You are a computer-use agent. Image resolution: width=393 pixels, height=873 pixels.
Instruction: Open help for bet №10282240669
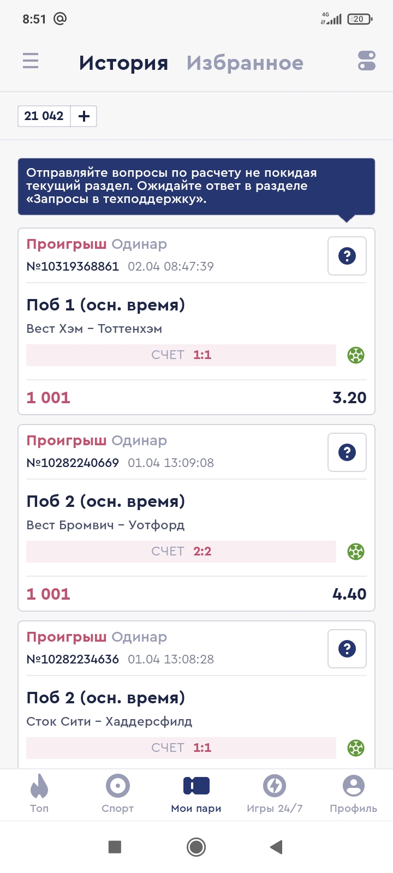(347, 452)
